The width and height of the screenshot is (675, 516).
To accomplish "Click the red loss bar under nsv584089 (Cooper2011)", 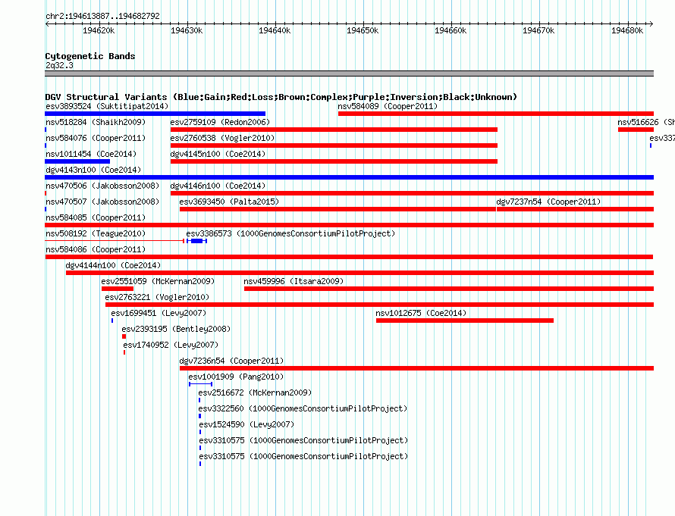I will point(496,114).
